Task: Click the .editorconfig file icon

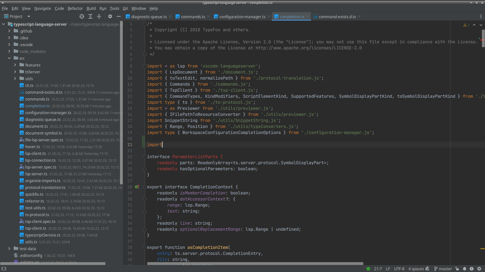Action: click(x=16, y=255)
